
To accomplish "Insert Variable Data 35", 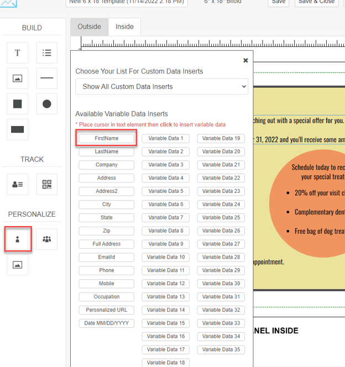I will tap(221, 349).
